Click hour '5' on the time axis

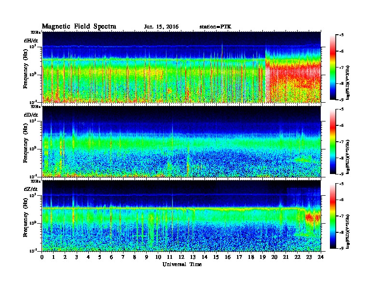[100, 257]
